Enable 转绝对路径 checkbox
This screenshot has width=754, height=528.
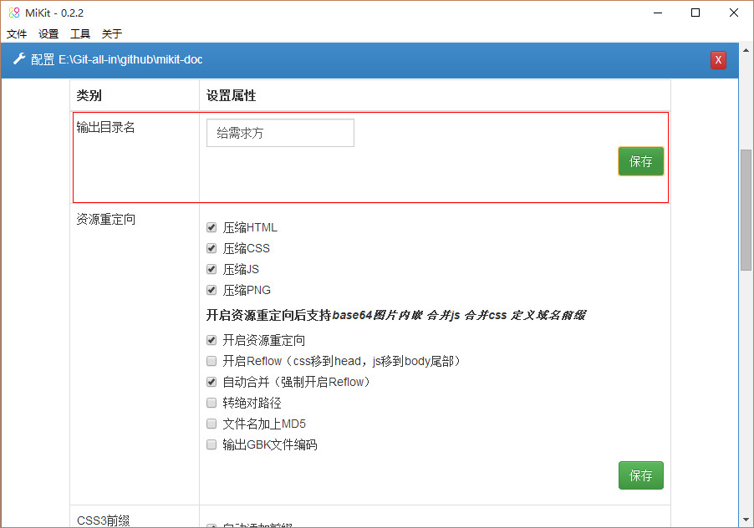tap(211, 403)
